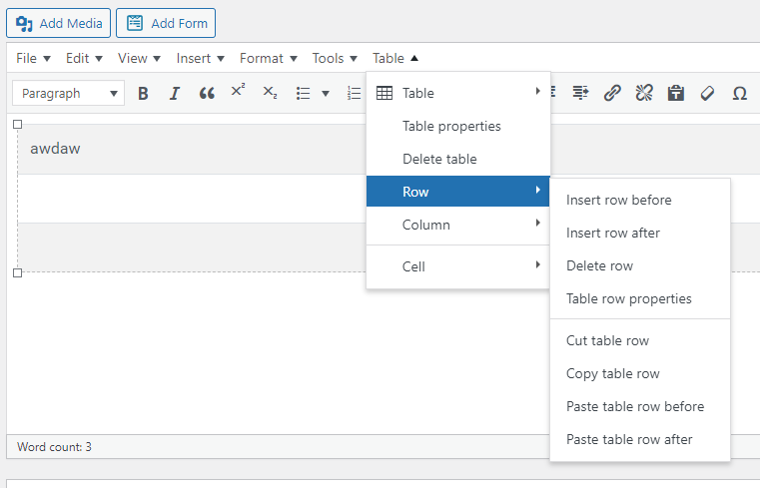Select Table properties menu entry

tap(458, 126)
